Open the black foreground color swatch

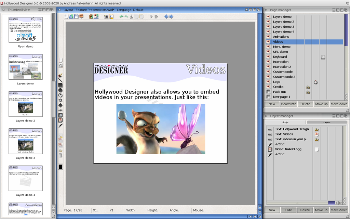[60, 167]
